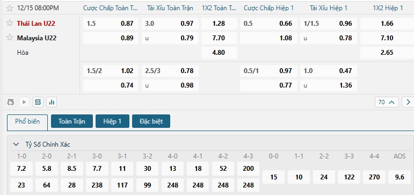Favorite Thái Lan U22 with star

tap(10, 23)
